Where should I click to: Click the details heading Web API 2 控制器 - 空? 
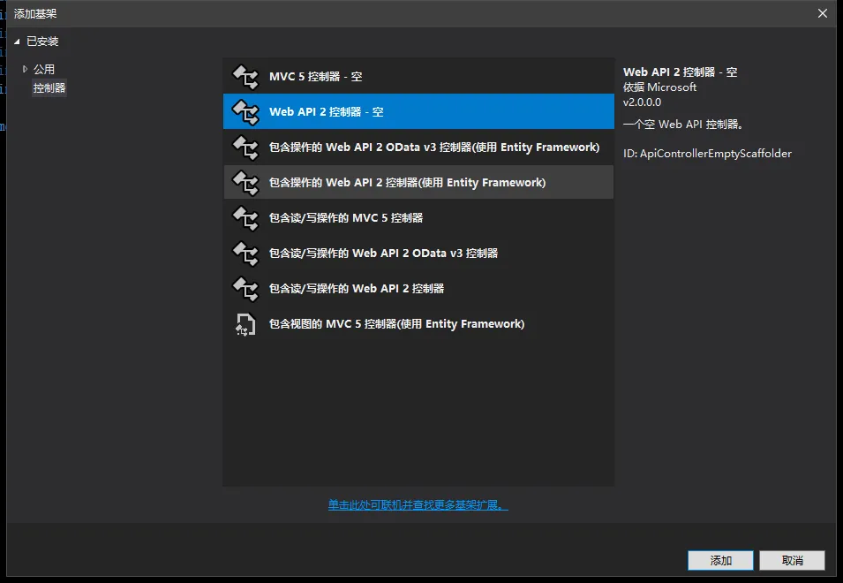click(x=680, y=72)
